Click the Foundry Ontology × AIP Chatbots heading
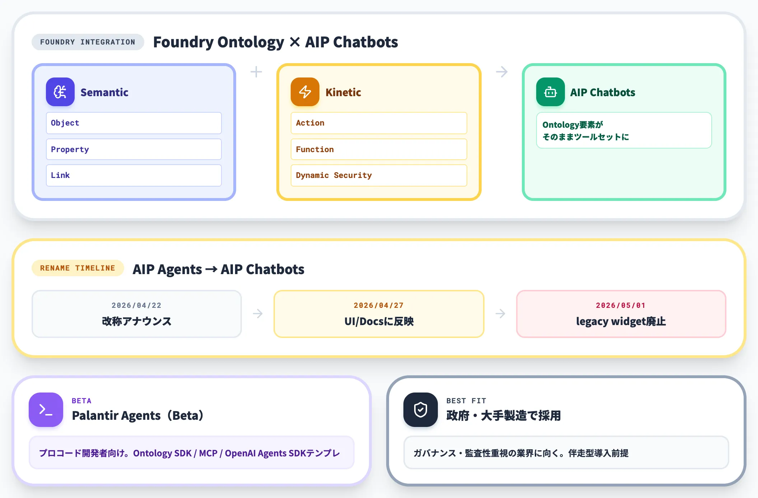 [276, 42]
